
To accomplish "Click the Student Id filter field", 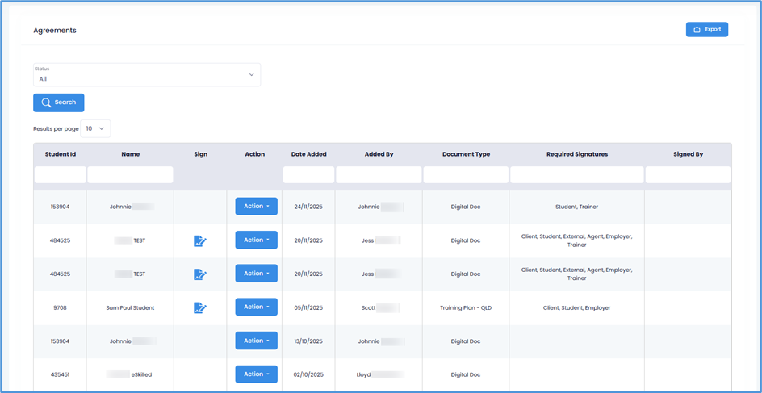I will [x=61, y=175].
